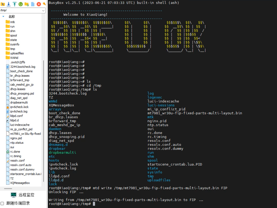Select the run folder
Screen dimensions: 277x208
coord(12,26)
